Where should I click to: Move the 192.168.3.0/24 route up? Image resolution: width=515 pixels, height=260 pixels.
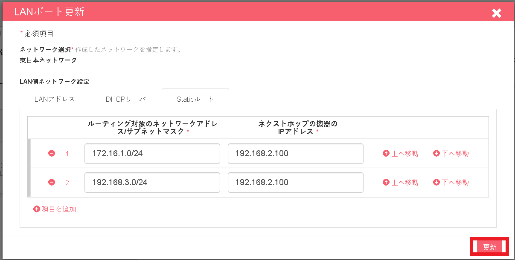[x=401, y=183]
